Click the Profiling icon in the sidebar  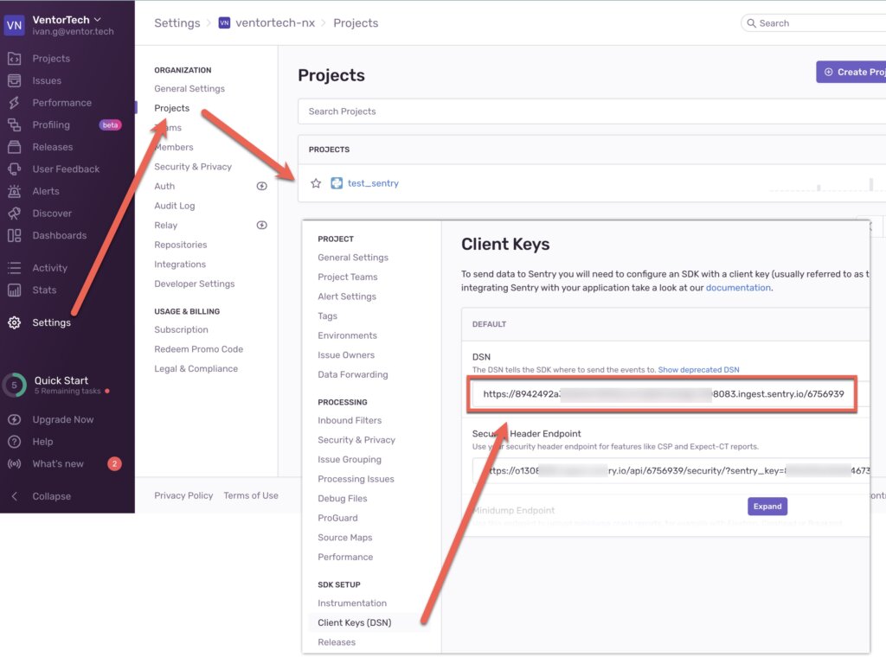[14, 124]
